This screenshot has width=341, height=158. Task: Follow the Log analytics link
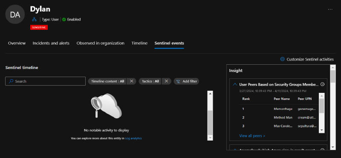click(x=133, y=138)
